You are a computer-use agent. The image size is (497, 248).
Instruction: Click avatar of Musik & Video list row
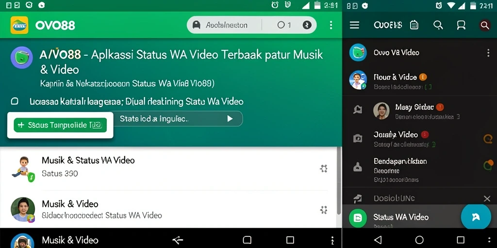tap(23, 209)
